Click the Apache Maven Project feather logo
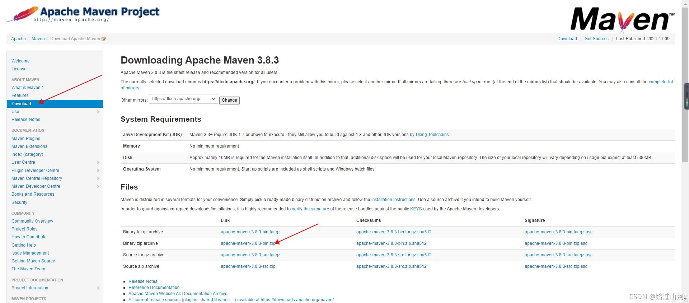689x303 pixels. [83, 14]
